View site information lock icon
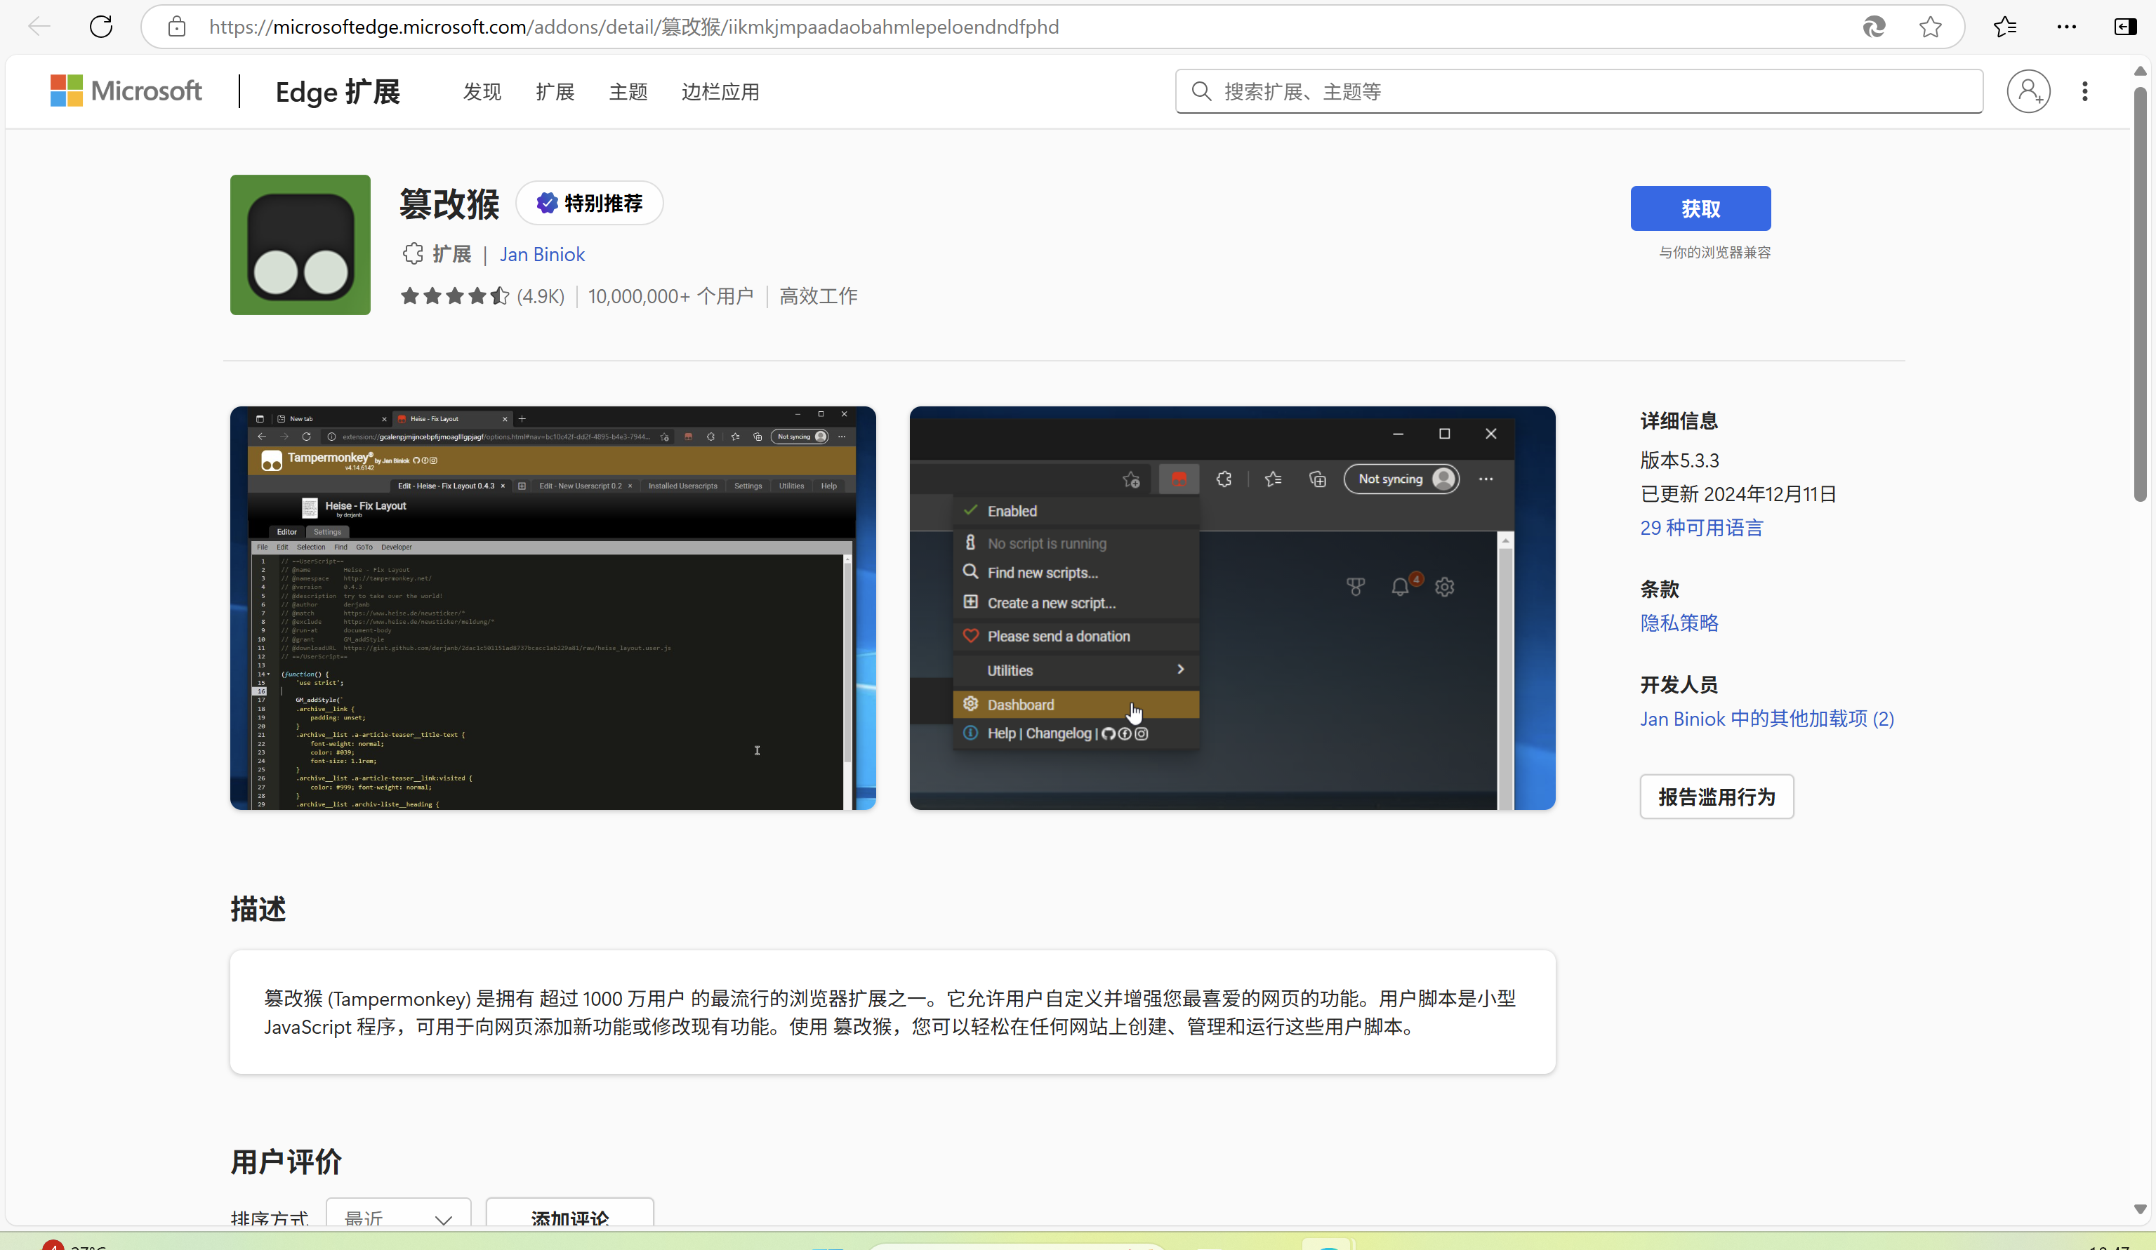This screenshot has width=2156, height=1250. click(177, 27)
